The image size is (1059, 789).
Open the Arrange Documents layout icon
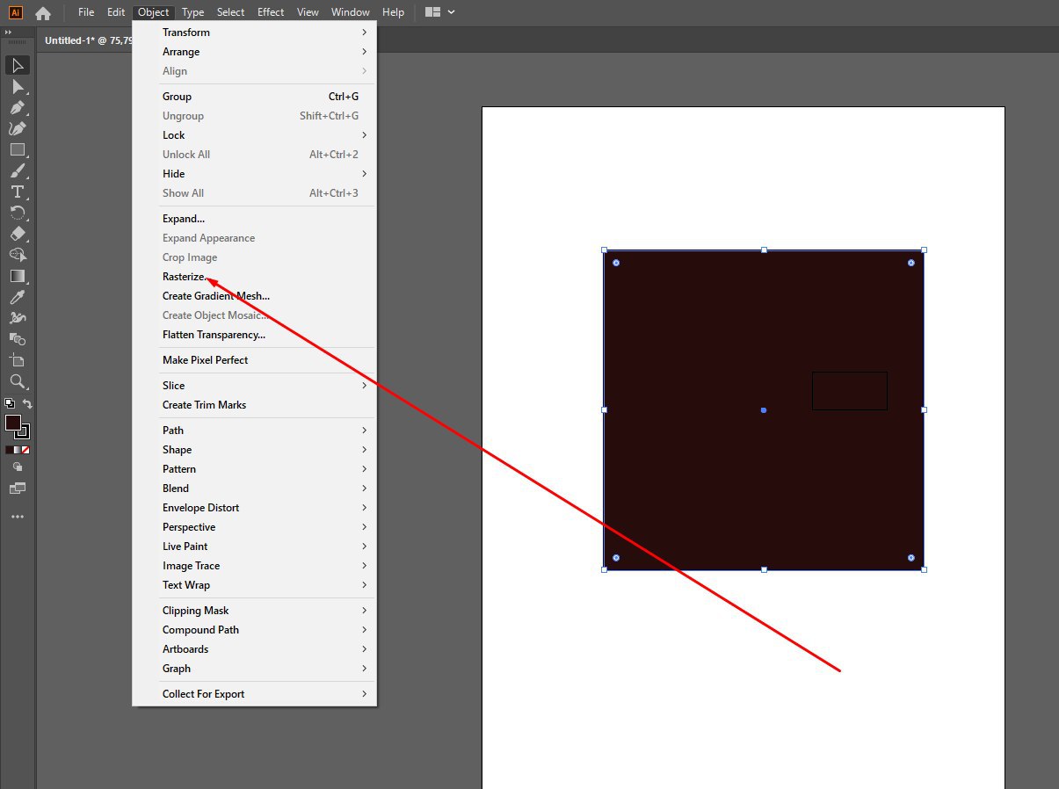[x=432, y=12]
